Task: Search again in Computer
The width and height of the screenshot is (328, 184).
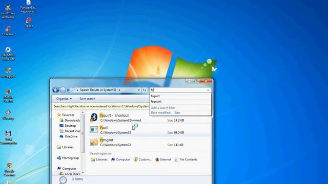Action: pyautogui.click(x=120, y=159)
